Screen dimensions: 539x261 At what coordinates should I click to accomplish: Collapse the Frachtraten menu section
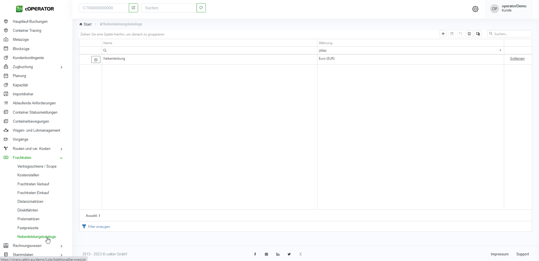61,158
